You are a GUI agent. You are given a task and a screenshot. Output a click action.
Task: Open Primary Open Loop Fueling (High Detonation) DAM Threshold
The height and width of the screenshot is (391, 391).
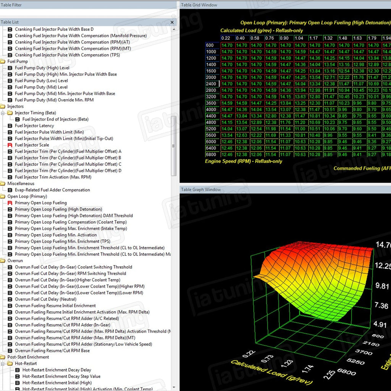(74, 216)
